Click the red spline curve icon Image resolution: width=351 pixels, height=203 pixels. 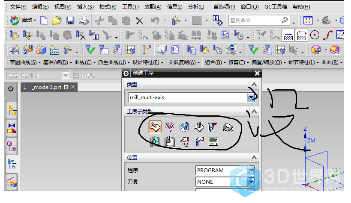click(x=328, y=35)
